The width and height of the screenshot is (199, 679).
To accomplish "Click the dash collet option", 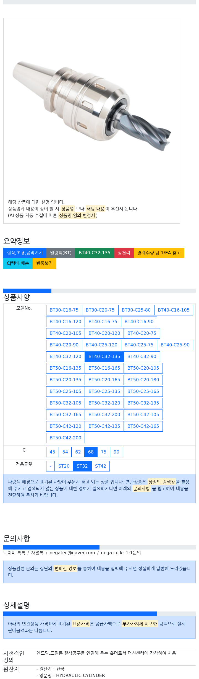I will (x=50, y=466).
